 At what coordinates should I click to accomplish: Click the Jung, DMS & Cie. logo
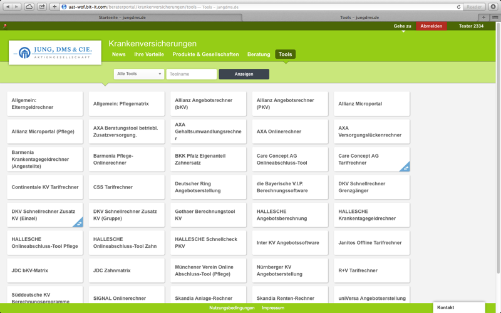(55, 53)
